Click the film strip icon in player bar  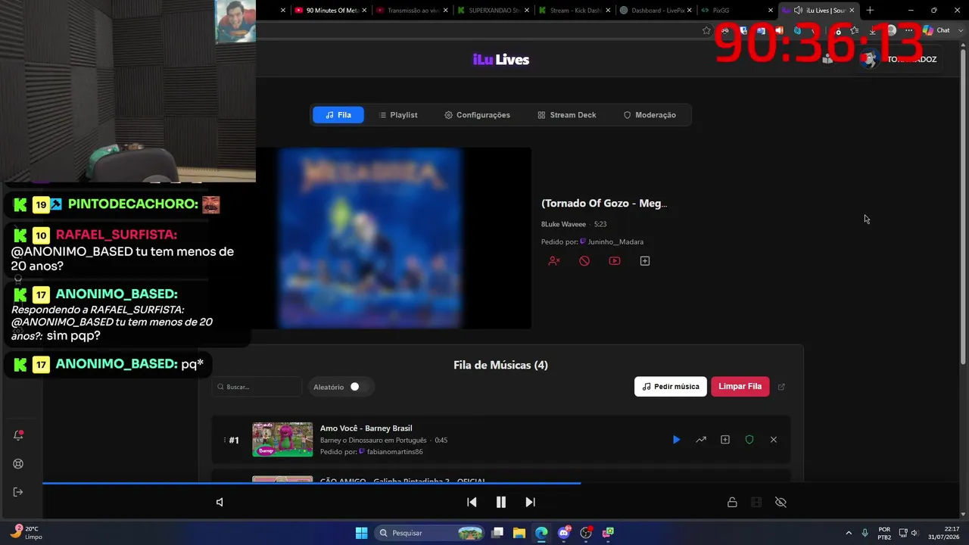click(756, 502)
